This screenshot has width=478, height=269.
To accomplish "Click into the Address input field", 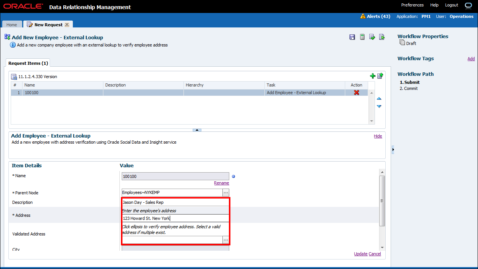I will 175,218.
